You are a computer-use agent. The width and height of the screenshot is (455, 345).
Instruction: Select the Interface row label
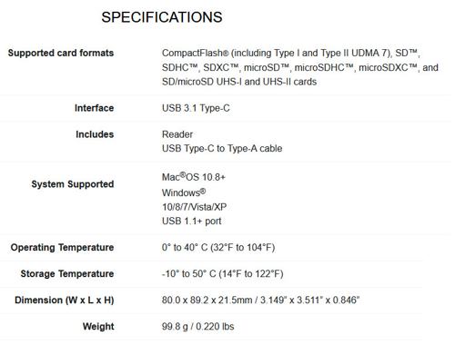(94, 108)
